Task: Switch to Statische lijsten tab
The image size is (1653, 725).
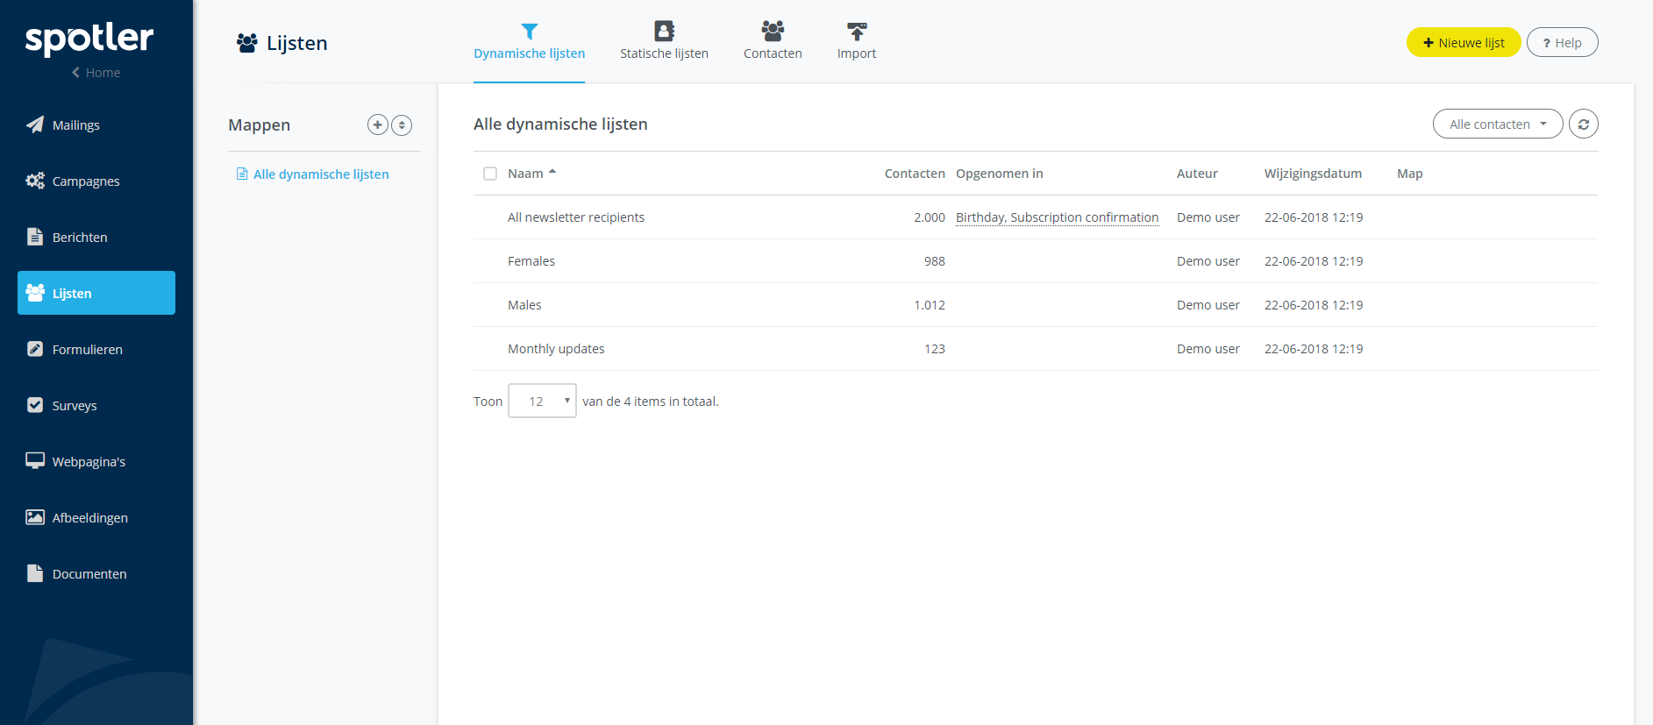Action: pyautogui.click(x=664, y=42)
